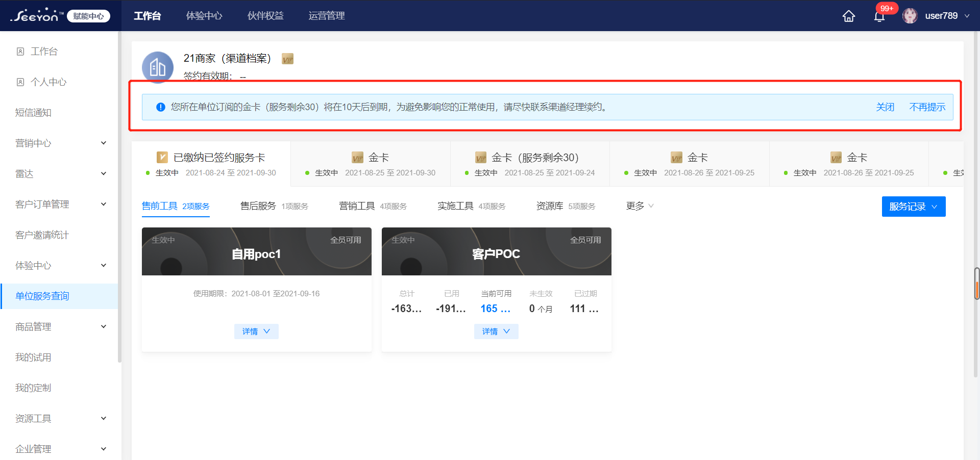Click the home icon in top bar
980x460 pixels.
[848, 16]
